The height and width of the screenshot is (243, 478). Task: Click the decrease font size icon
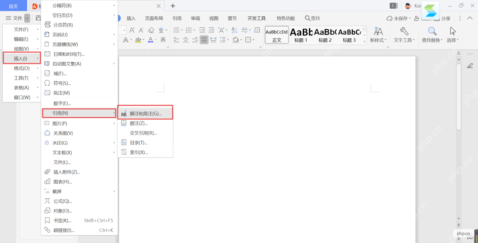[141, 30]
